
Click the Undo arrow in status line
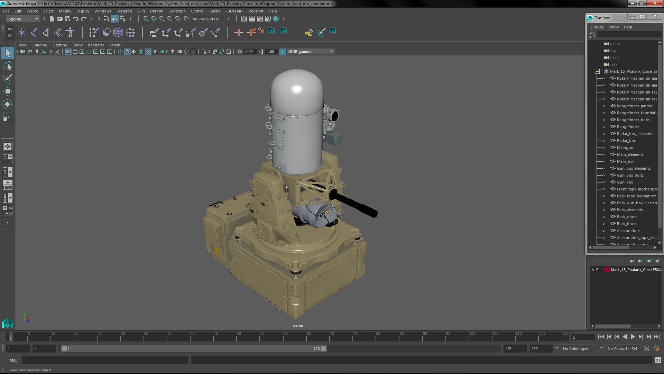pos(76,19)
